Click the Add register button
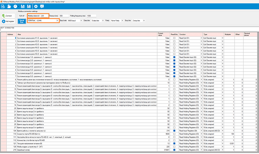This screenshot has height=154, width=259. click(x=8, y=22)
